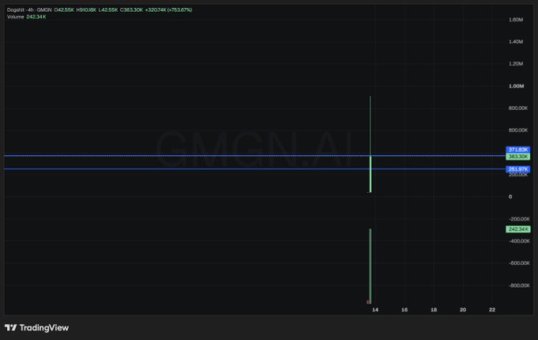Click the change value +320.74K (+753.67%)
This screenshot has height=340, width=538.
pyautogui.click(x=169, y=10)
